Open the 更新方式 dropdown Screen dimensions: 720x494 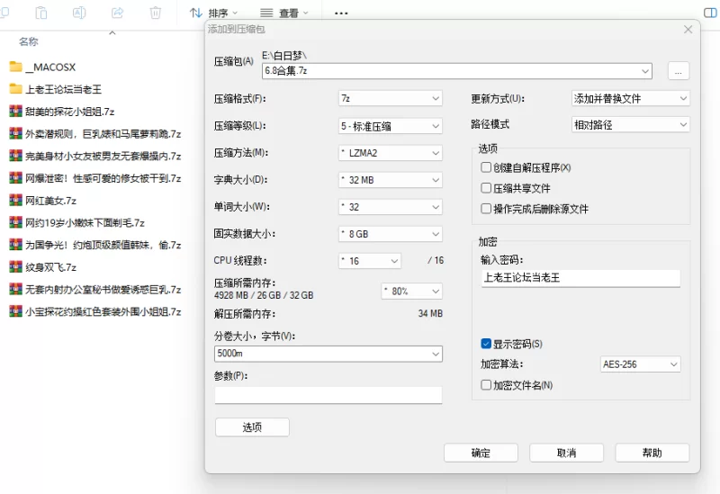pyautogui.click(x=630, y=98)
